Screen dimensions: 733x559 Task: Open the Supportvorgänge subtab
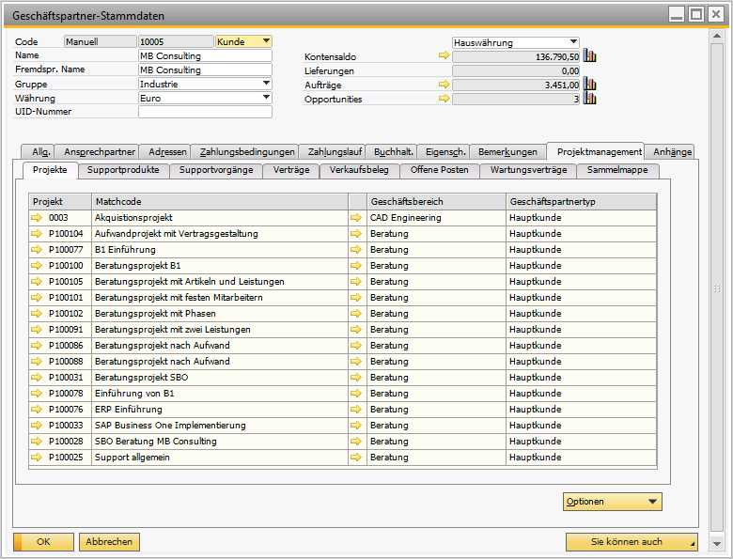pyautogui.click(x=215, y=171)
